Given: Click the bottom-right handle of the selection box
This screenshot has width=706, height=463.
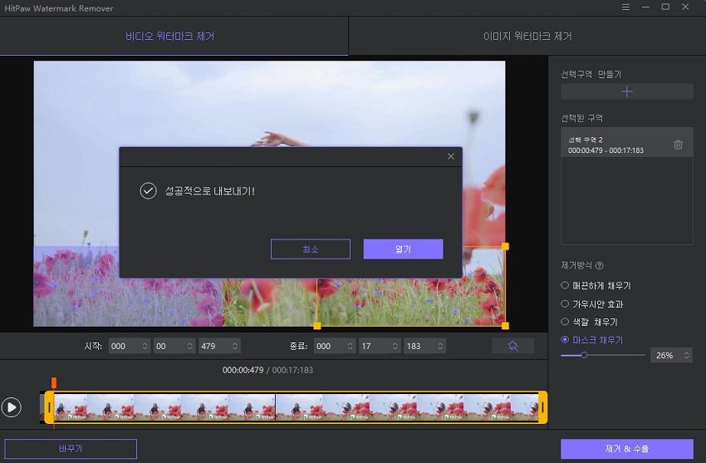Looking at the screenshot, I should tap(505, 326).
